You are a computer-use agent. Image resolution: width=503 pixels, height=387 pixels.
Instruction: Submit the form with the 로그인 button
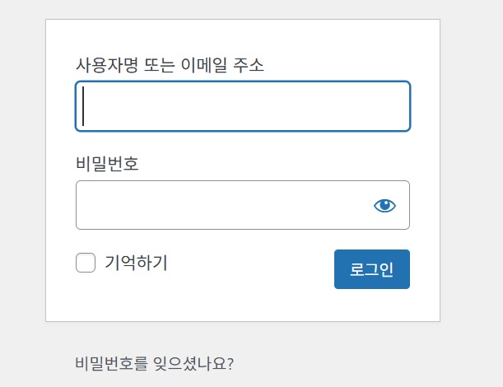(371, 270)
